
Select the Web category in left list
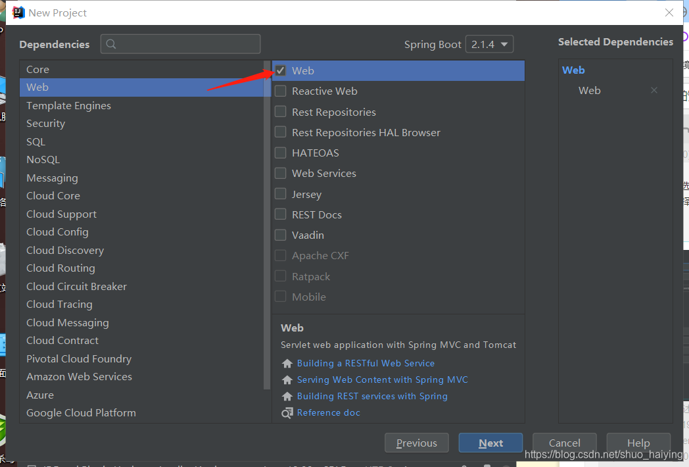(142, 87)
